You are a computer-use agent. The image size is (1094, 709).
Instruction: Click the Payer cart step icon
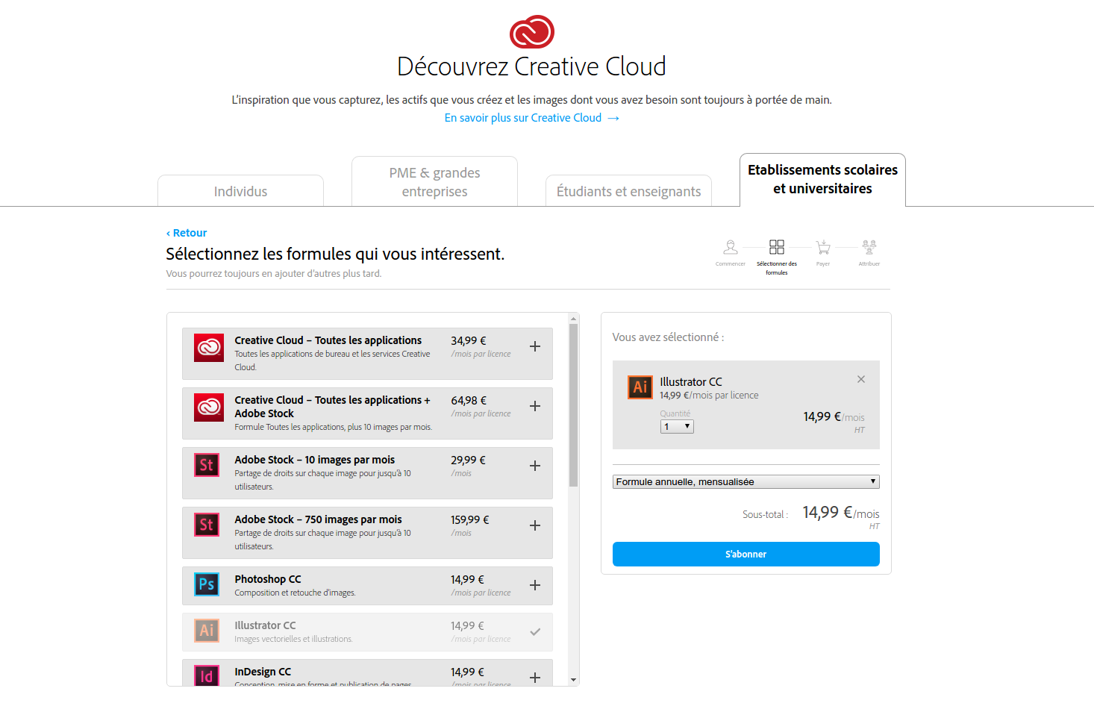click(x=823, y=247)
